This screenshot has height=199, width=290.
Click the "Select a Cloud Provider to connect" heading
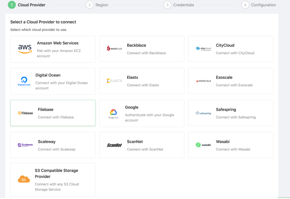pos(43,22)
